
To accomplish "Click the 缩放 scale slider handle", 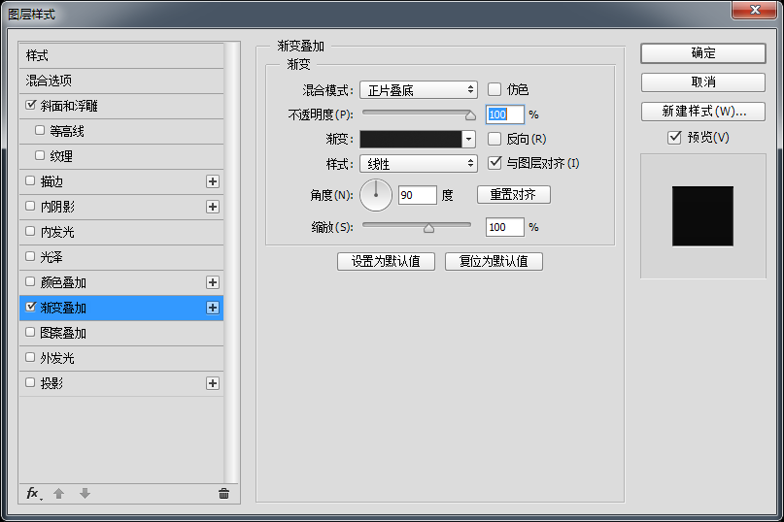I will [428, 228].
